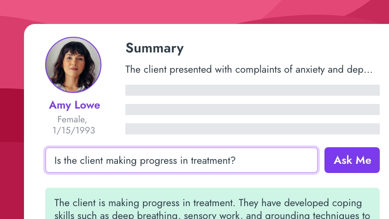Open Amy Lowe's profile photo
This screenshot has height=219, width=389.
click(x=73, y=65)
